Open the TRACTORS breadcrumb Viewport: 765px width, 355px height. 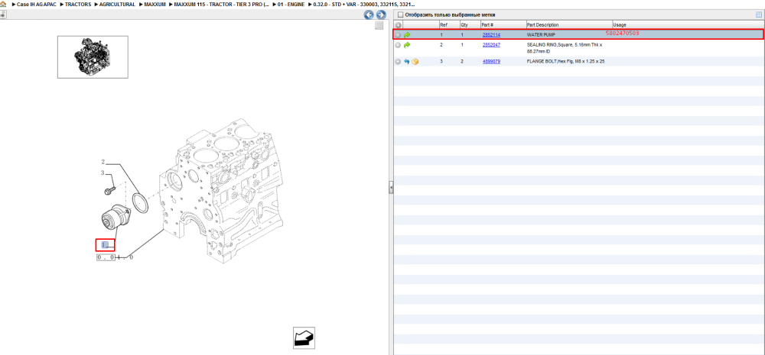77,4
